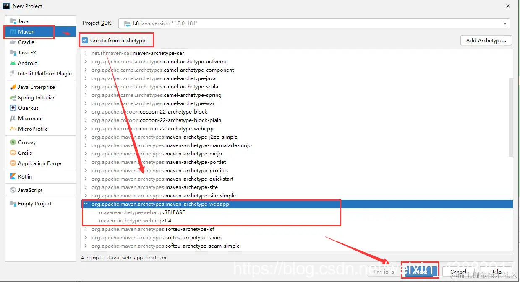The image size is (520, 282).
Task: Select maven-archetype-profiles row
Action: click(x=297, y=171)
